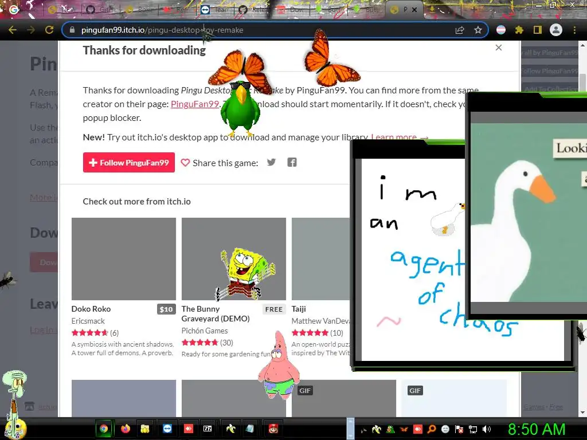This screenshot has height=440, width=587.
Task: Open The Bunny Graveyard thumbnail
Action: (234, 259)
